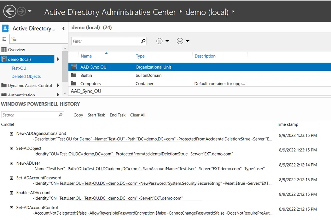Image resolution: width=331 pixels, height=220 pixels.
Task: Select demo (local) in navigation pane
Action: [x=27, y=59]
